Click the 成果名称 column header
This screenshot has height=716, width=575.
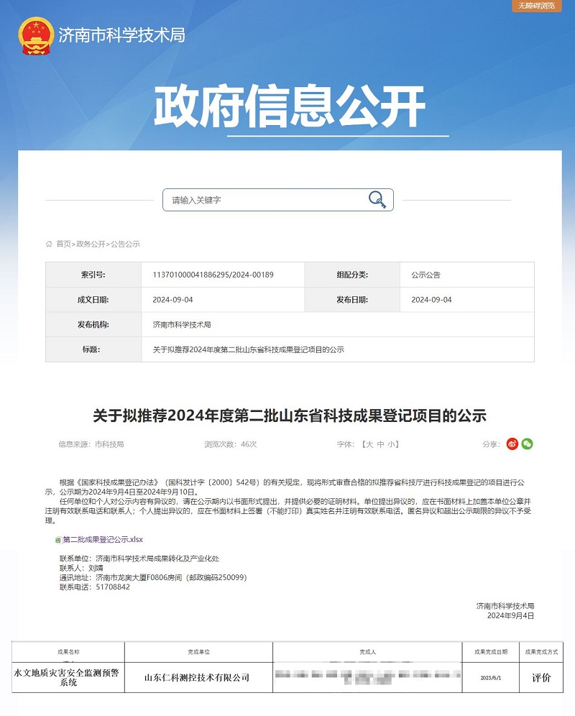pos(68,652)
